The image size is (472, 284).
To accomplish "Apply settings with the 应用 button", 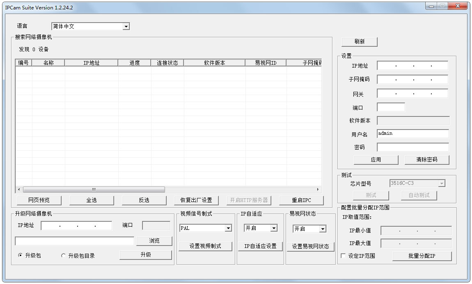I will [375, 159].
